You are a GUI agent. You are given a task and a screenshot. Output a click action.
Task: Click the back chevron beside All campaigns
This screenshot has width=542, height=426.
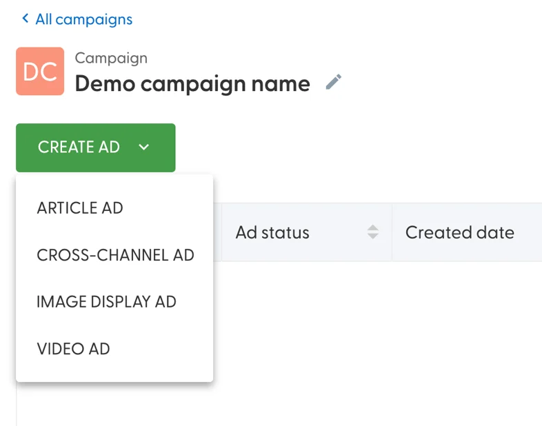[26, 19]
